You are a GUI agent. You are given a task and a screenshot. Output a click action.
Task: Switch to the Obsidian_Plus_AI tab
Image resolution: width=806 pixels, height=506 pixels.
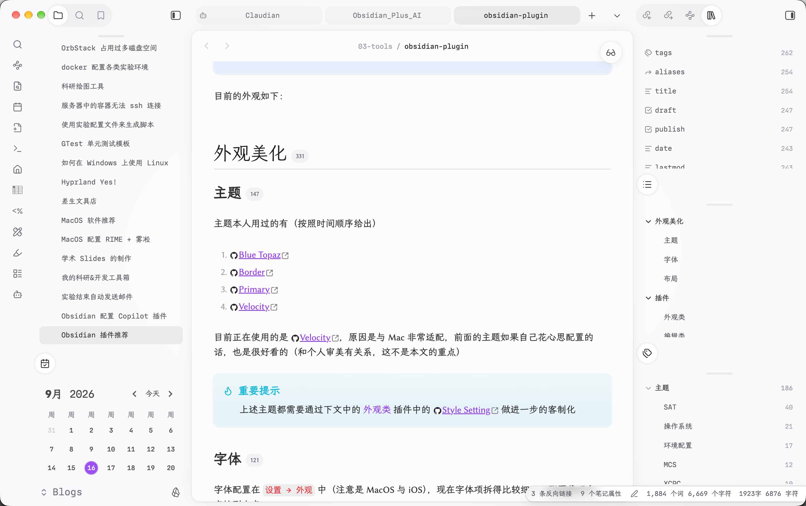pyautogui.click(x=387, y=15)
